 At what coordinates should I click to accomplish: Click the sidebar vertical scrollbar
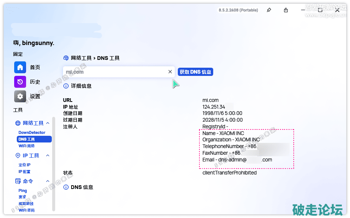click(x=54, y=164)
